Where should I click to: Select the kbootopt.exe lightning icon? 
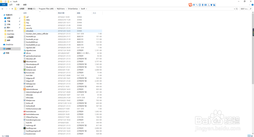point(25,62)
